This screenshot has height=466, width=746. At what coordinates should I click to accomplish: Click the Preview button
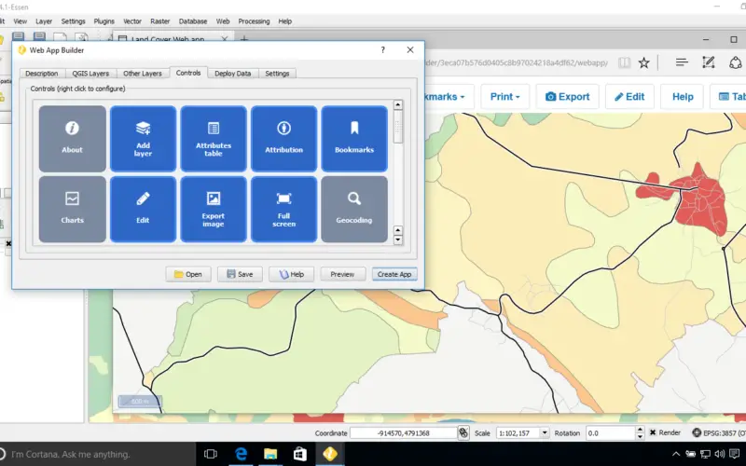click(x=342, y=274)
